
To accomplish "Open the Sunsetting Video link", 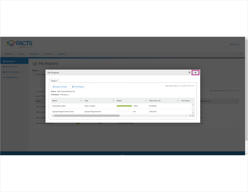I will pyautogui.click(x=58, y=106).
